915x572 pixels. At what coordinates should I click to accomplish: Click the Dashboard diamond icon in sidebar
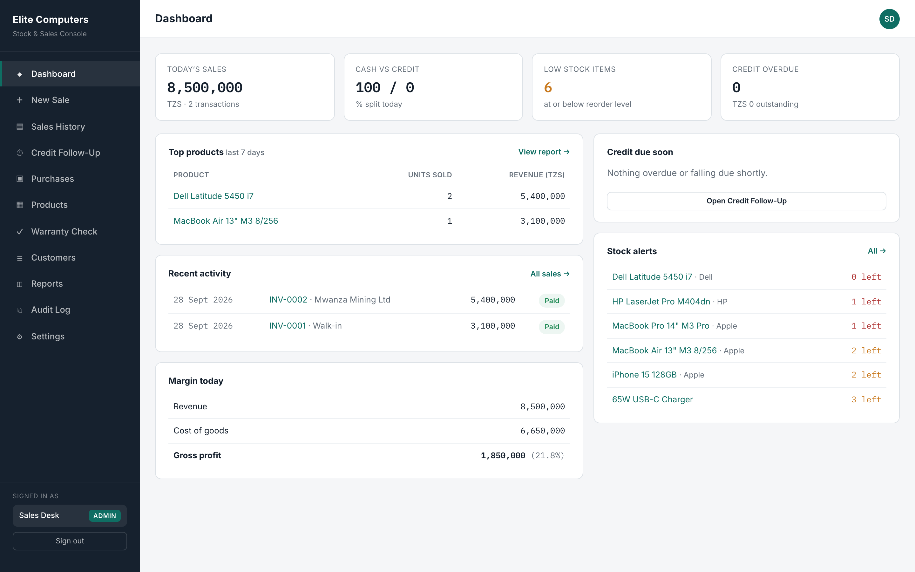tap(20, 74)
